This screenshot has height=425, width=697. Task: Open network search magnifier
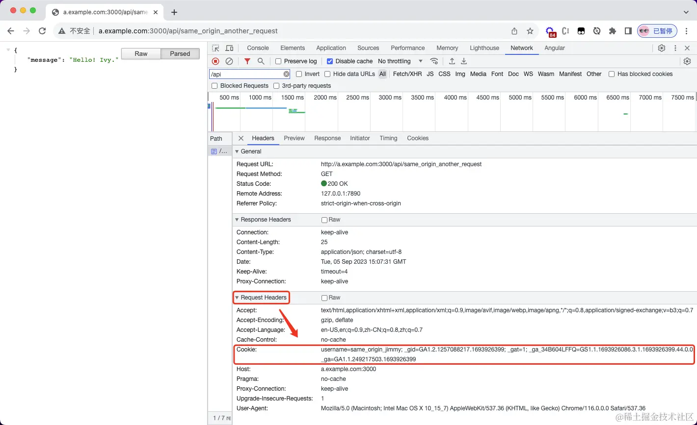pos(261,61)
